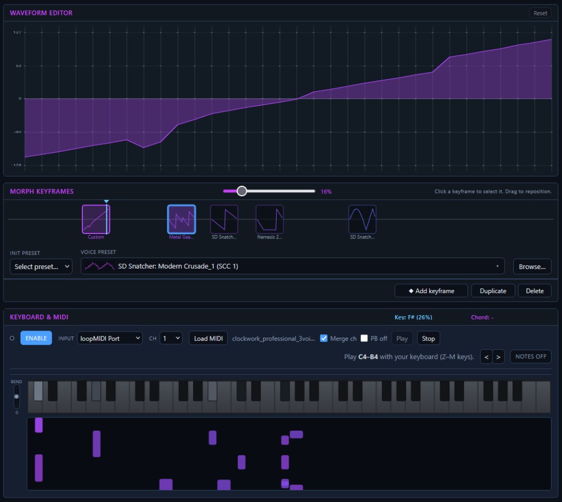Click the 16% morph value
The width and height of the screenshot is (562, 502).
326,192
